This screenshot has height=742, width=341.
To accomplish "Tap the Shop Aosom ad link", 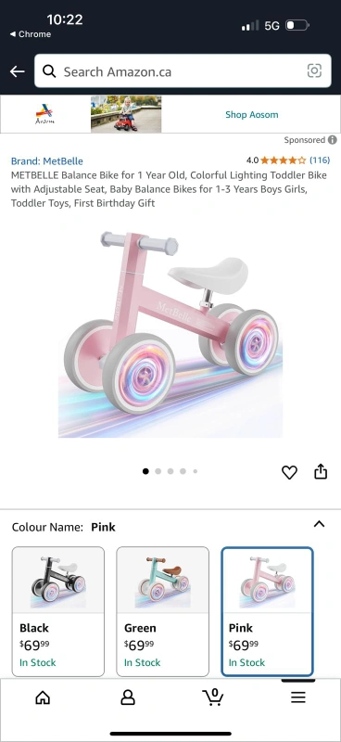I will tap(252, 114).
